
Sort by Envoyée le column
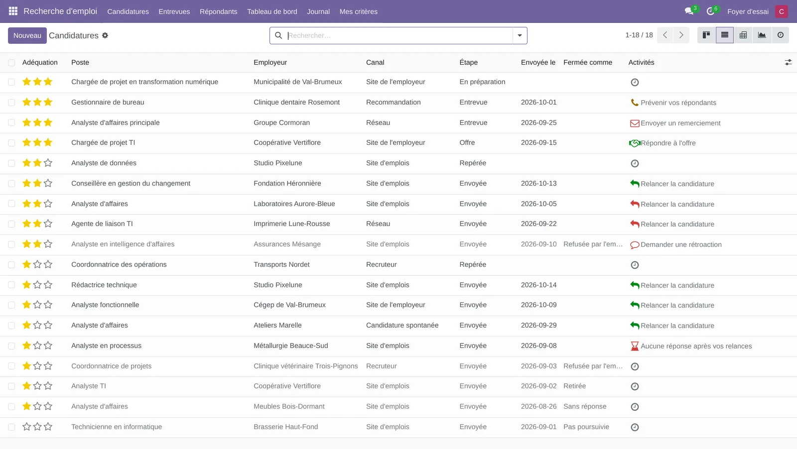[x=538, y=62]
